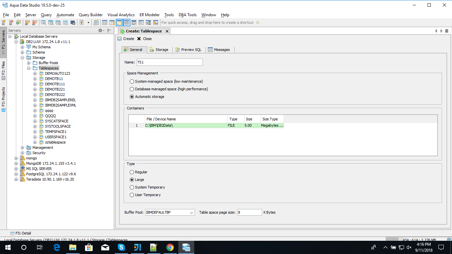Choose the System Temporary type
This screenshot has width=452, height=254.
pos(132,187)
